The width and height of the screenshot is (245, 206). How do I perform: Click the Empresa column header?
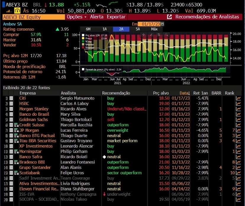(x=28, y=93)
